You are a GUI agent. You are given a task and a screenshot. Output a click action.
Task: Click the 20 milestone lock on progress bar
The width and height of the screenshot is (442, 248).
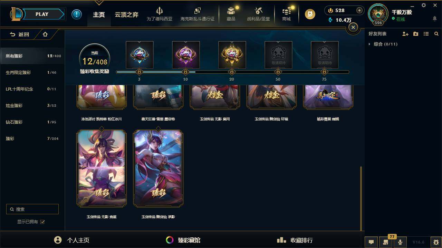tap(232, 72)
